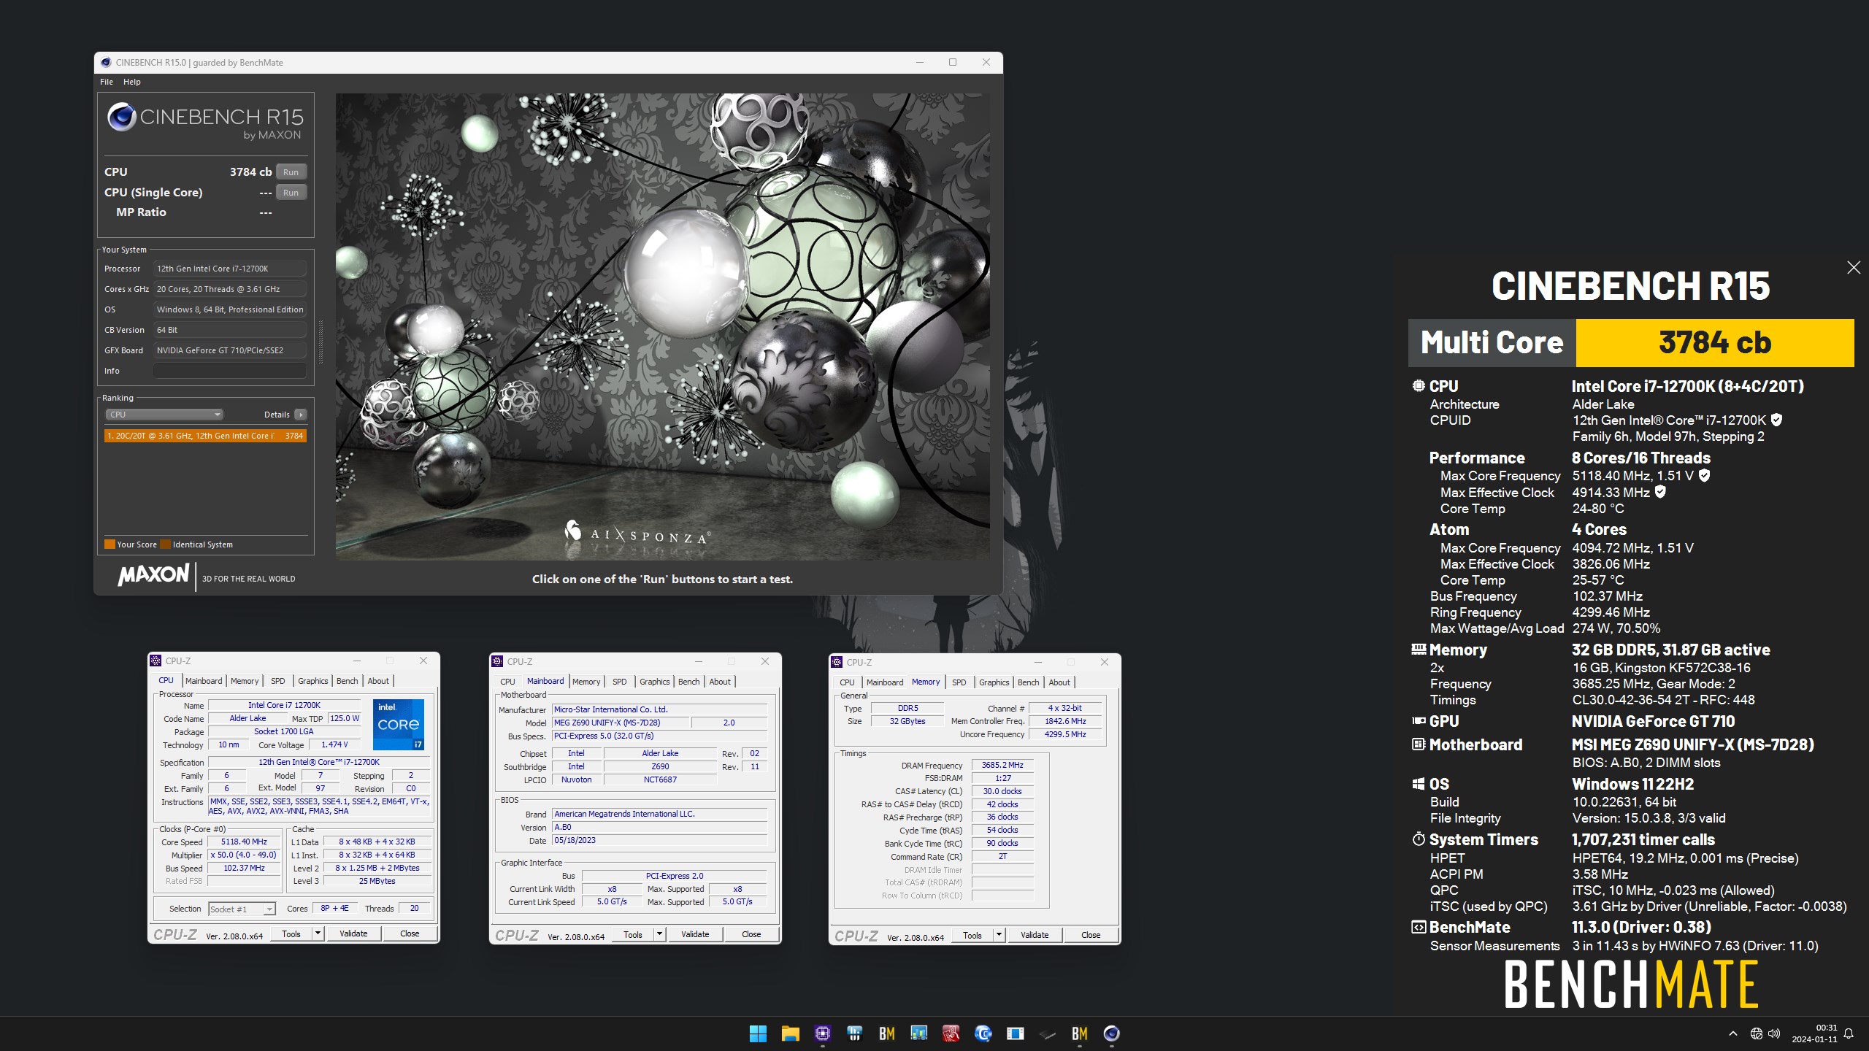Click the vertical splitter handle beside the render

[x=321, y=341]
